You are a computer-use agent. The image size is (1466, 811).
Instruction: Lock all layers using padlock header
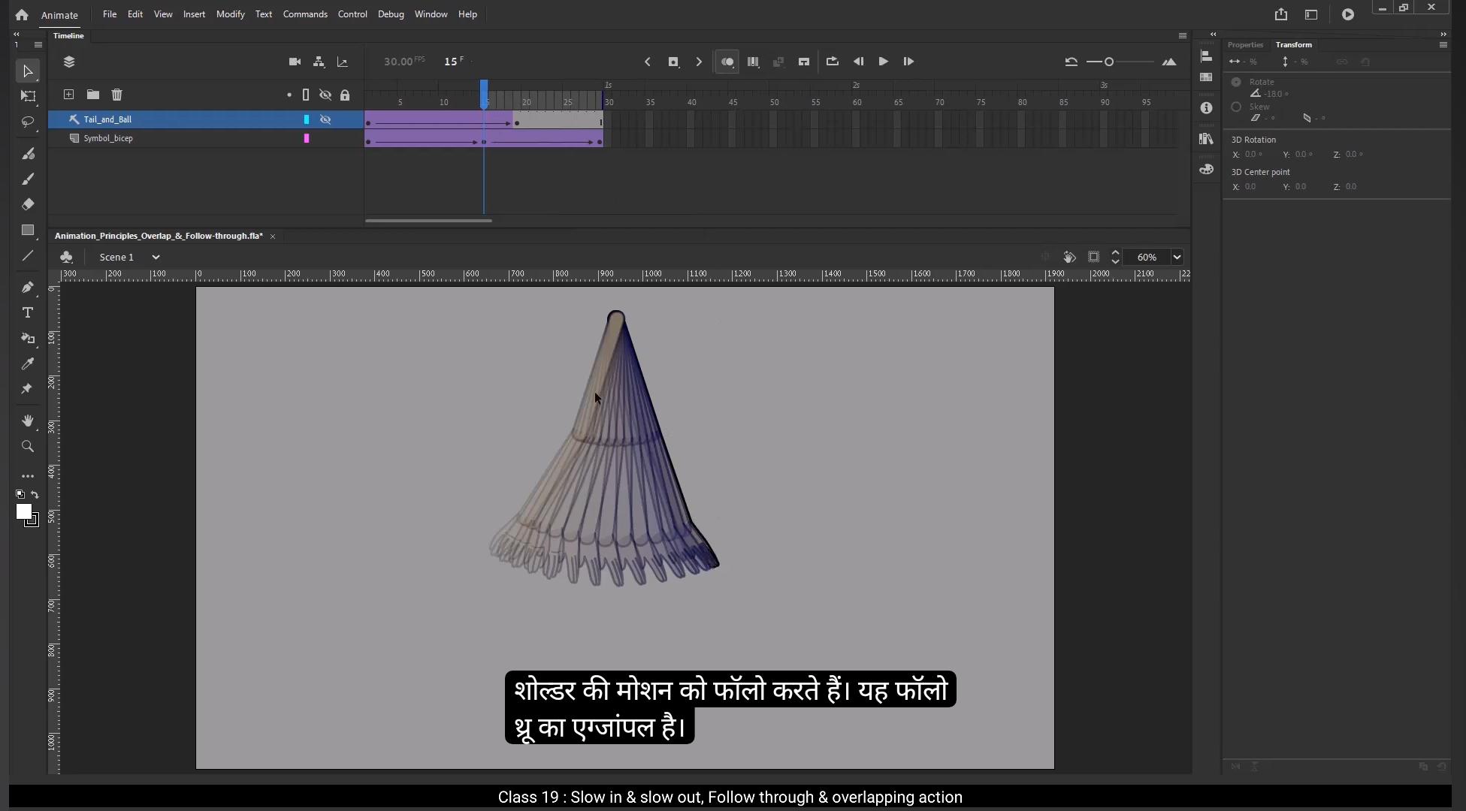tap(345, 95)
